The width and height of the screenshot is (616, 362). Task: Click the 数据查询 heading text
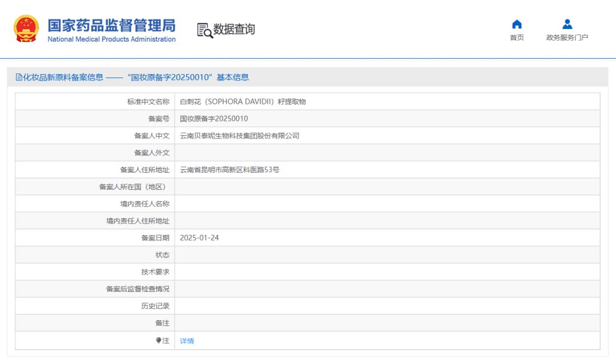point(234,30)
